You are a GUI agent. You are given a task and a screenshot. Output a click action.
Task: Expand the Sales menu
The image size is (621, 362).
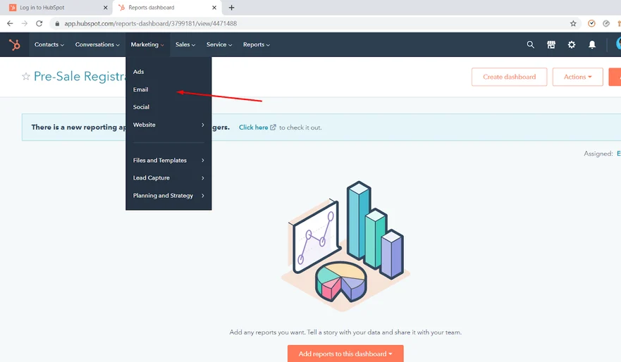click(x=185, y=44)
